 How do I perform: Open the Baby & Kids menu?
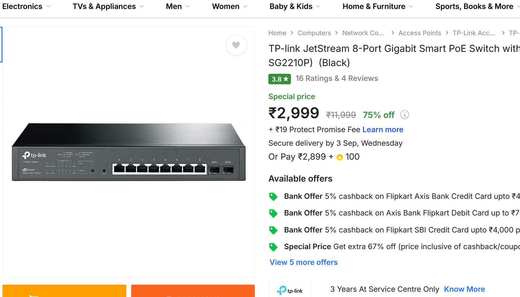pyautogui.click(x=295, y=6)
